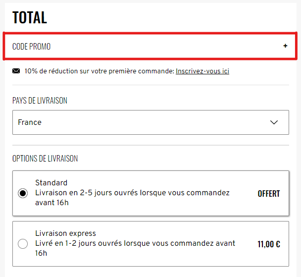The width and height of the screenshot is (301, 277).
Task: Click the envelope icon near the 10% offer
Action: pyautogui.click(x=16, y=71)
